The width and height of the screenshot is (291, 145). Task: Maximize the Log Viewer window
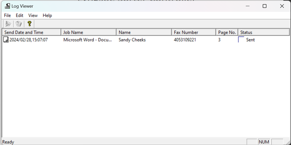click(264, 6)
